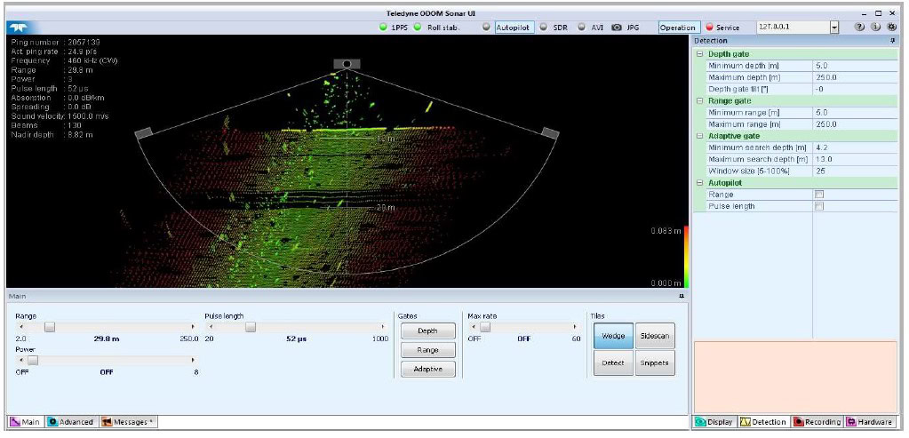Image resolution: width=909 pixels, height=438 pixels.
Task: Edit the Minimum search depth value 4.2
Action: (x=855, y=147)
